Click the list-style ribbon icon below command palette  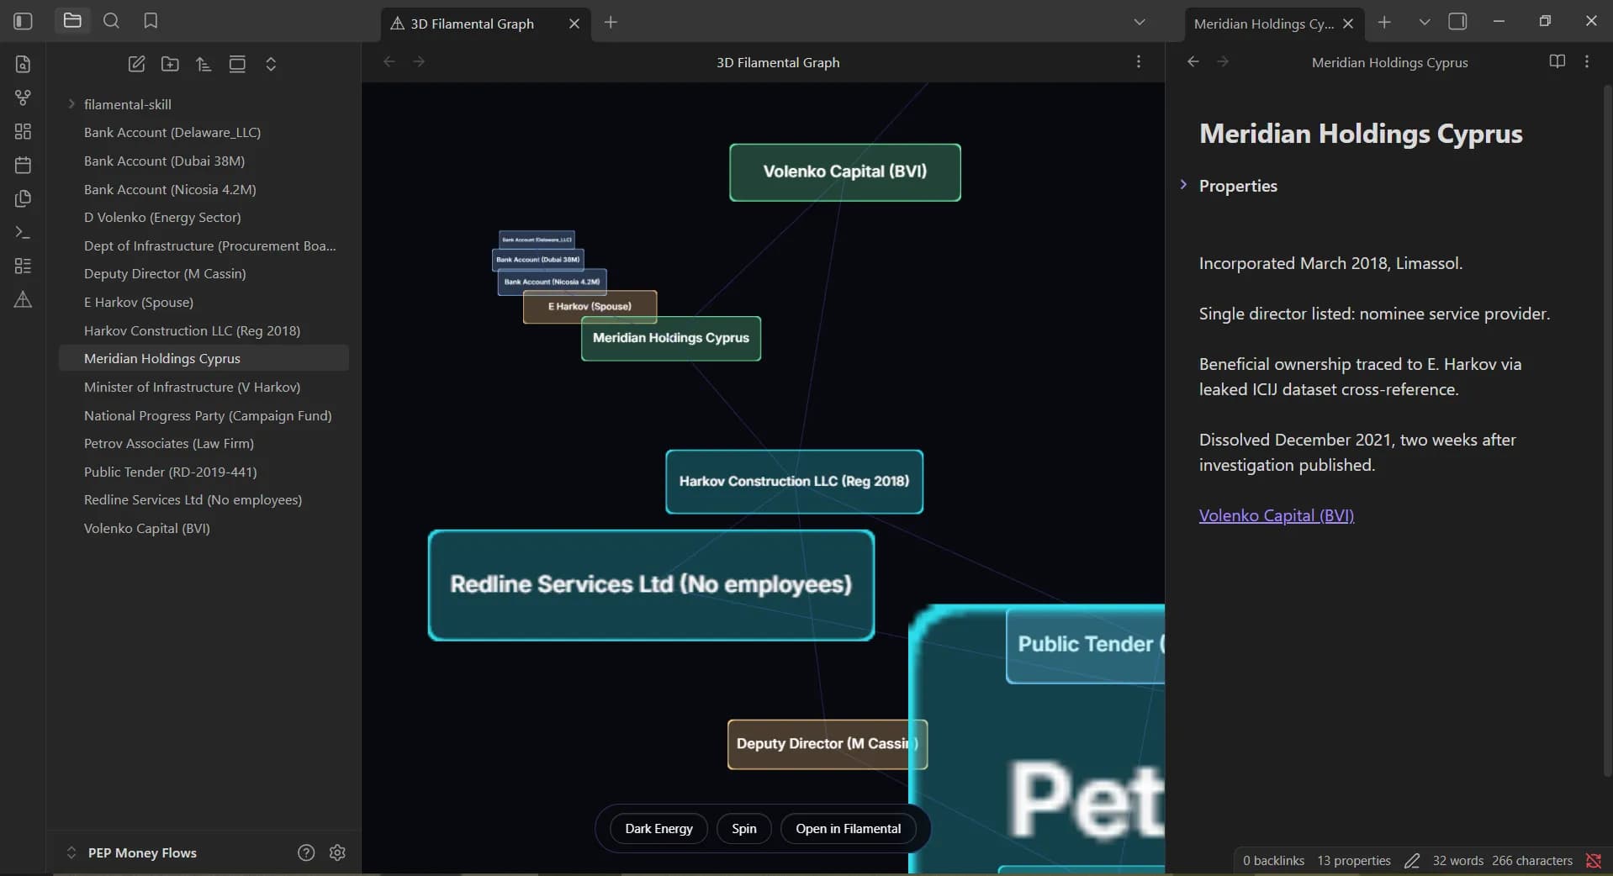coord(23,266)
